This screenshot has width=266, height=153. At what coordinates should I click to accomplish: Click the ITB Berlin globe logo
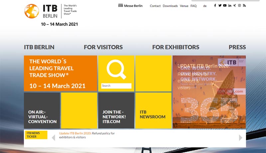pos(32,11)
